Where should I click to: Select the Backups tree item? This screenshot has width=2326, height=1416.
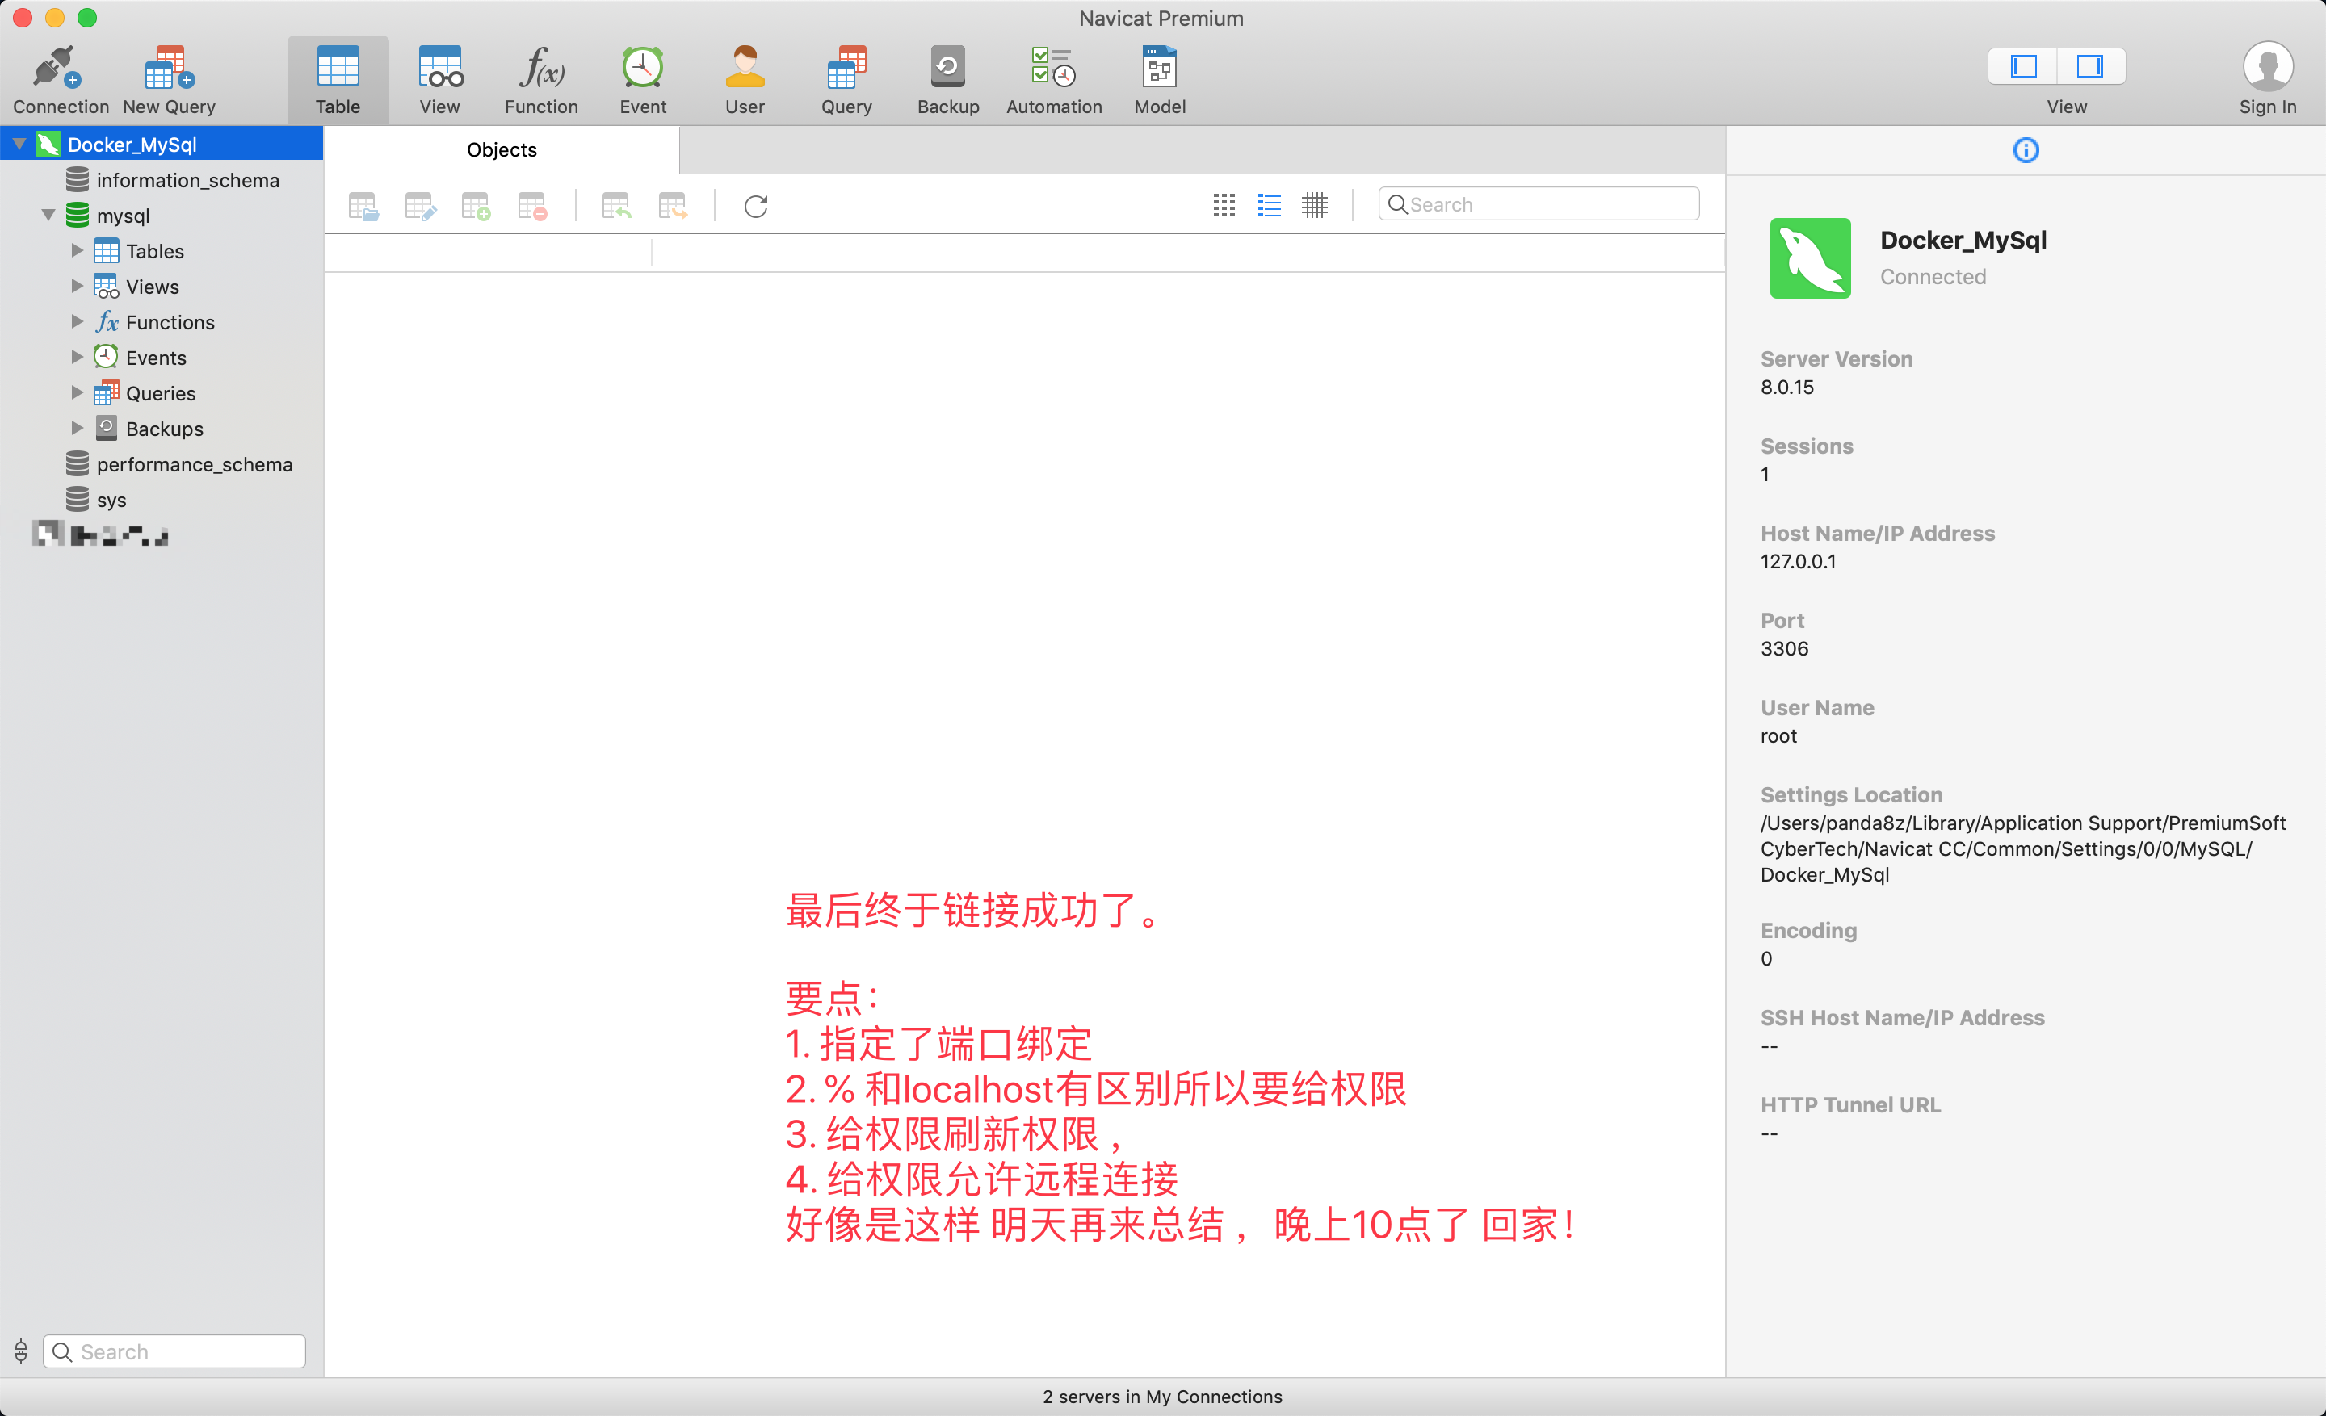[162, 429]
